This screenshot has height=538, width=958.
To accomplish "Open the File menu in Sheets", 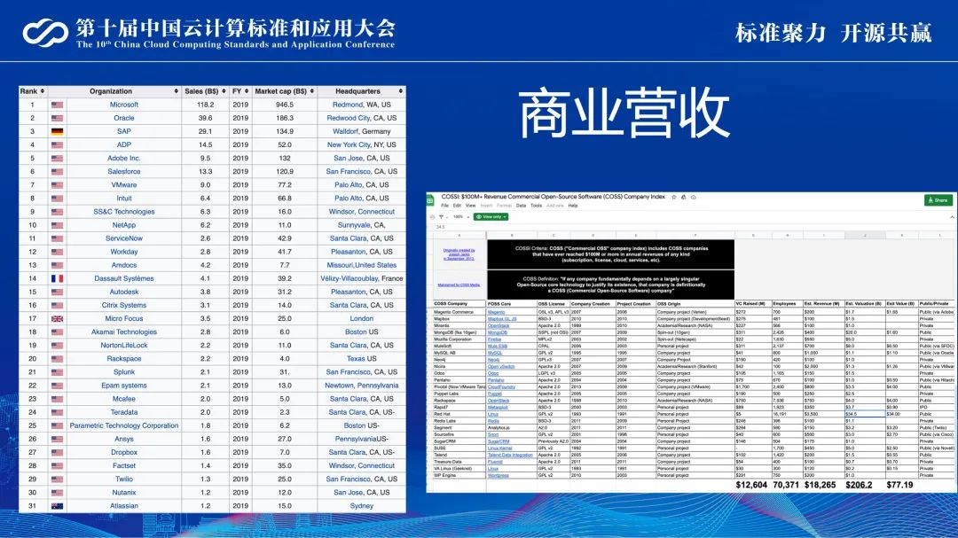I will pyautogui.click(x=444, y=206).
